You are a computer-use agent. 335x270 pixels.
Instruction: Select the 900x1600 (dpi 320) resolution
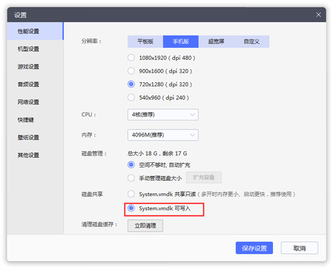pyautogui.click(x=131, y=71)
